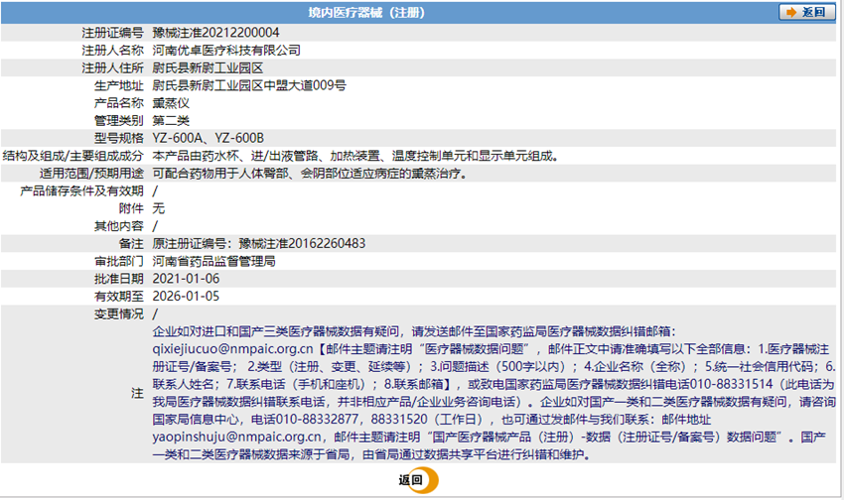Click the 注册人名称 label

coord(112,51)
